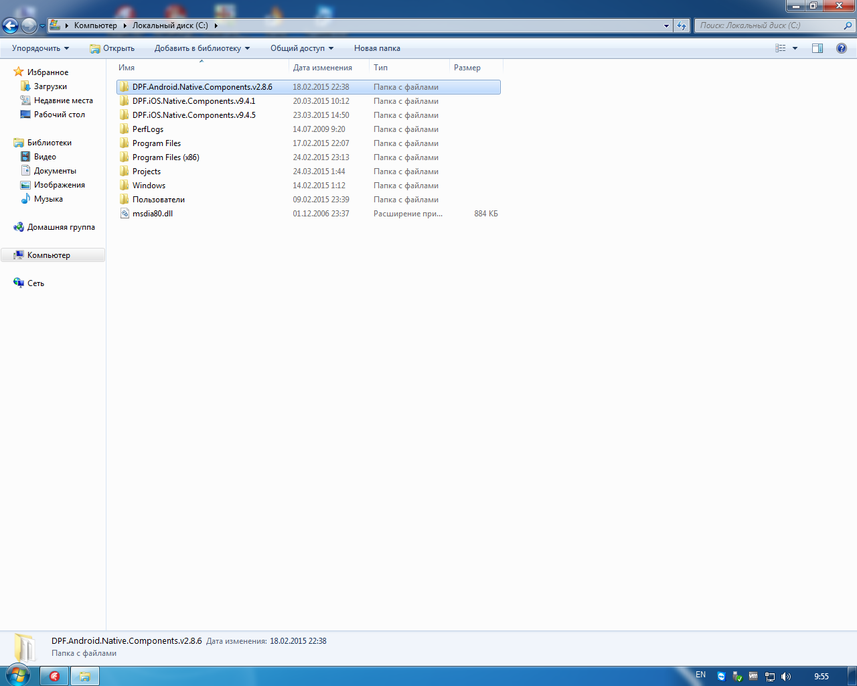Click the volume speaker tray icon

(786, 677)
